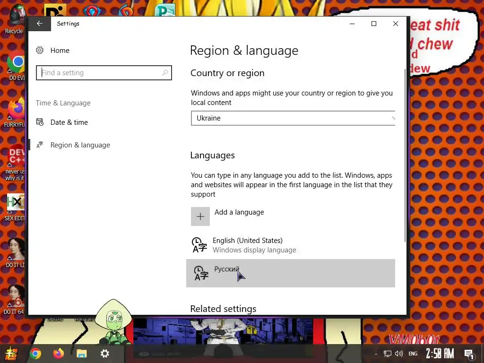Select the HxD SEX EDIT desktop shortcut

click(15, 207)
